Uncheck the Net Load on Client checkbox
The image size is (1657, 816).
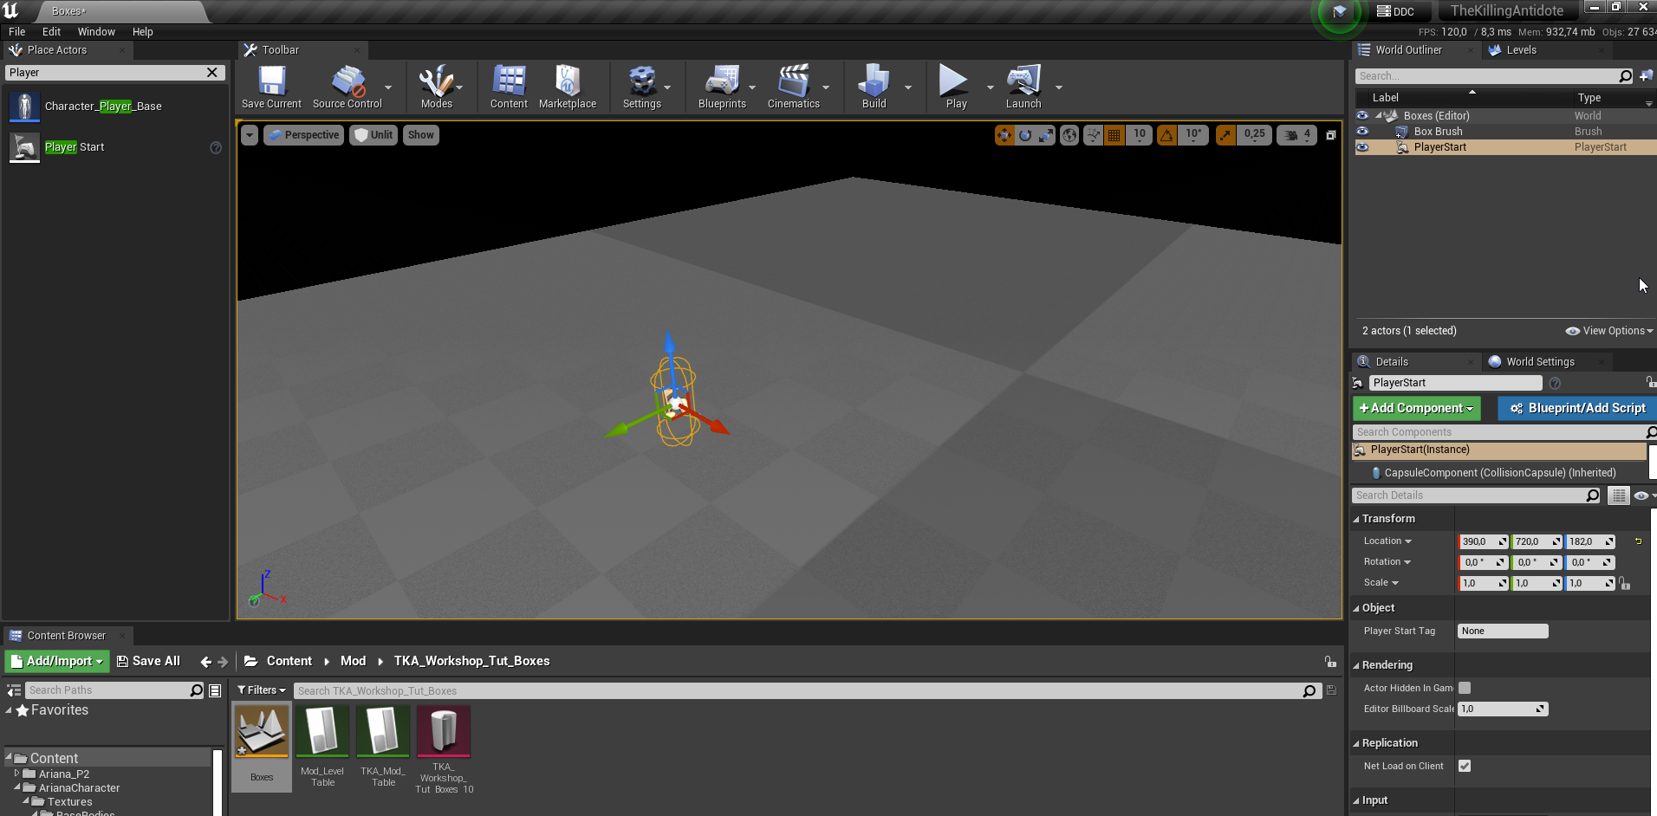[1465, 766]
